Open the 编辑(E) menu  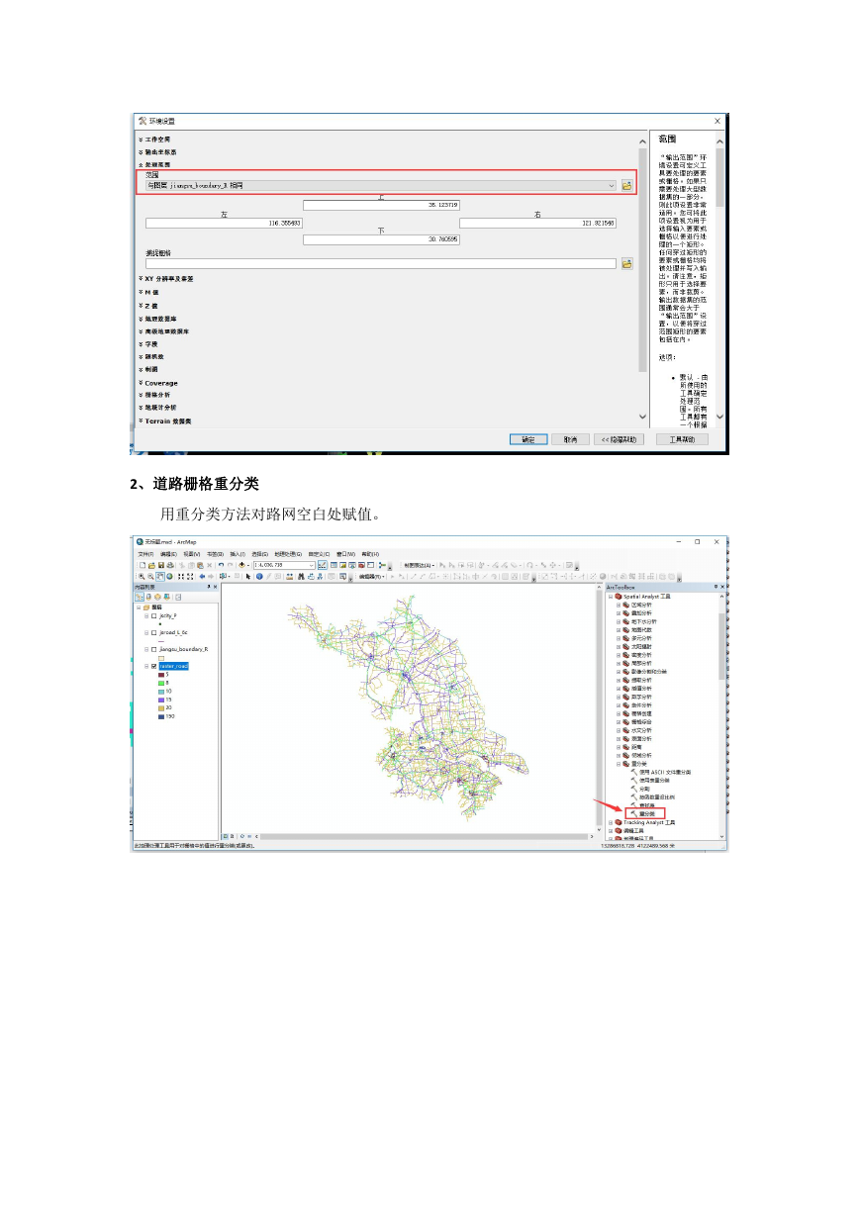point(168,554)
